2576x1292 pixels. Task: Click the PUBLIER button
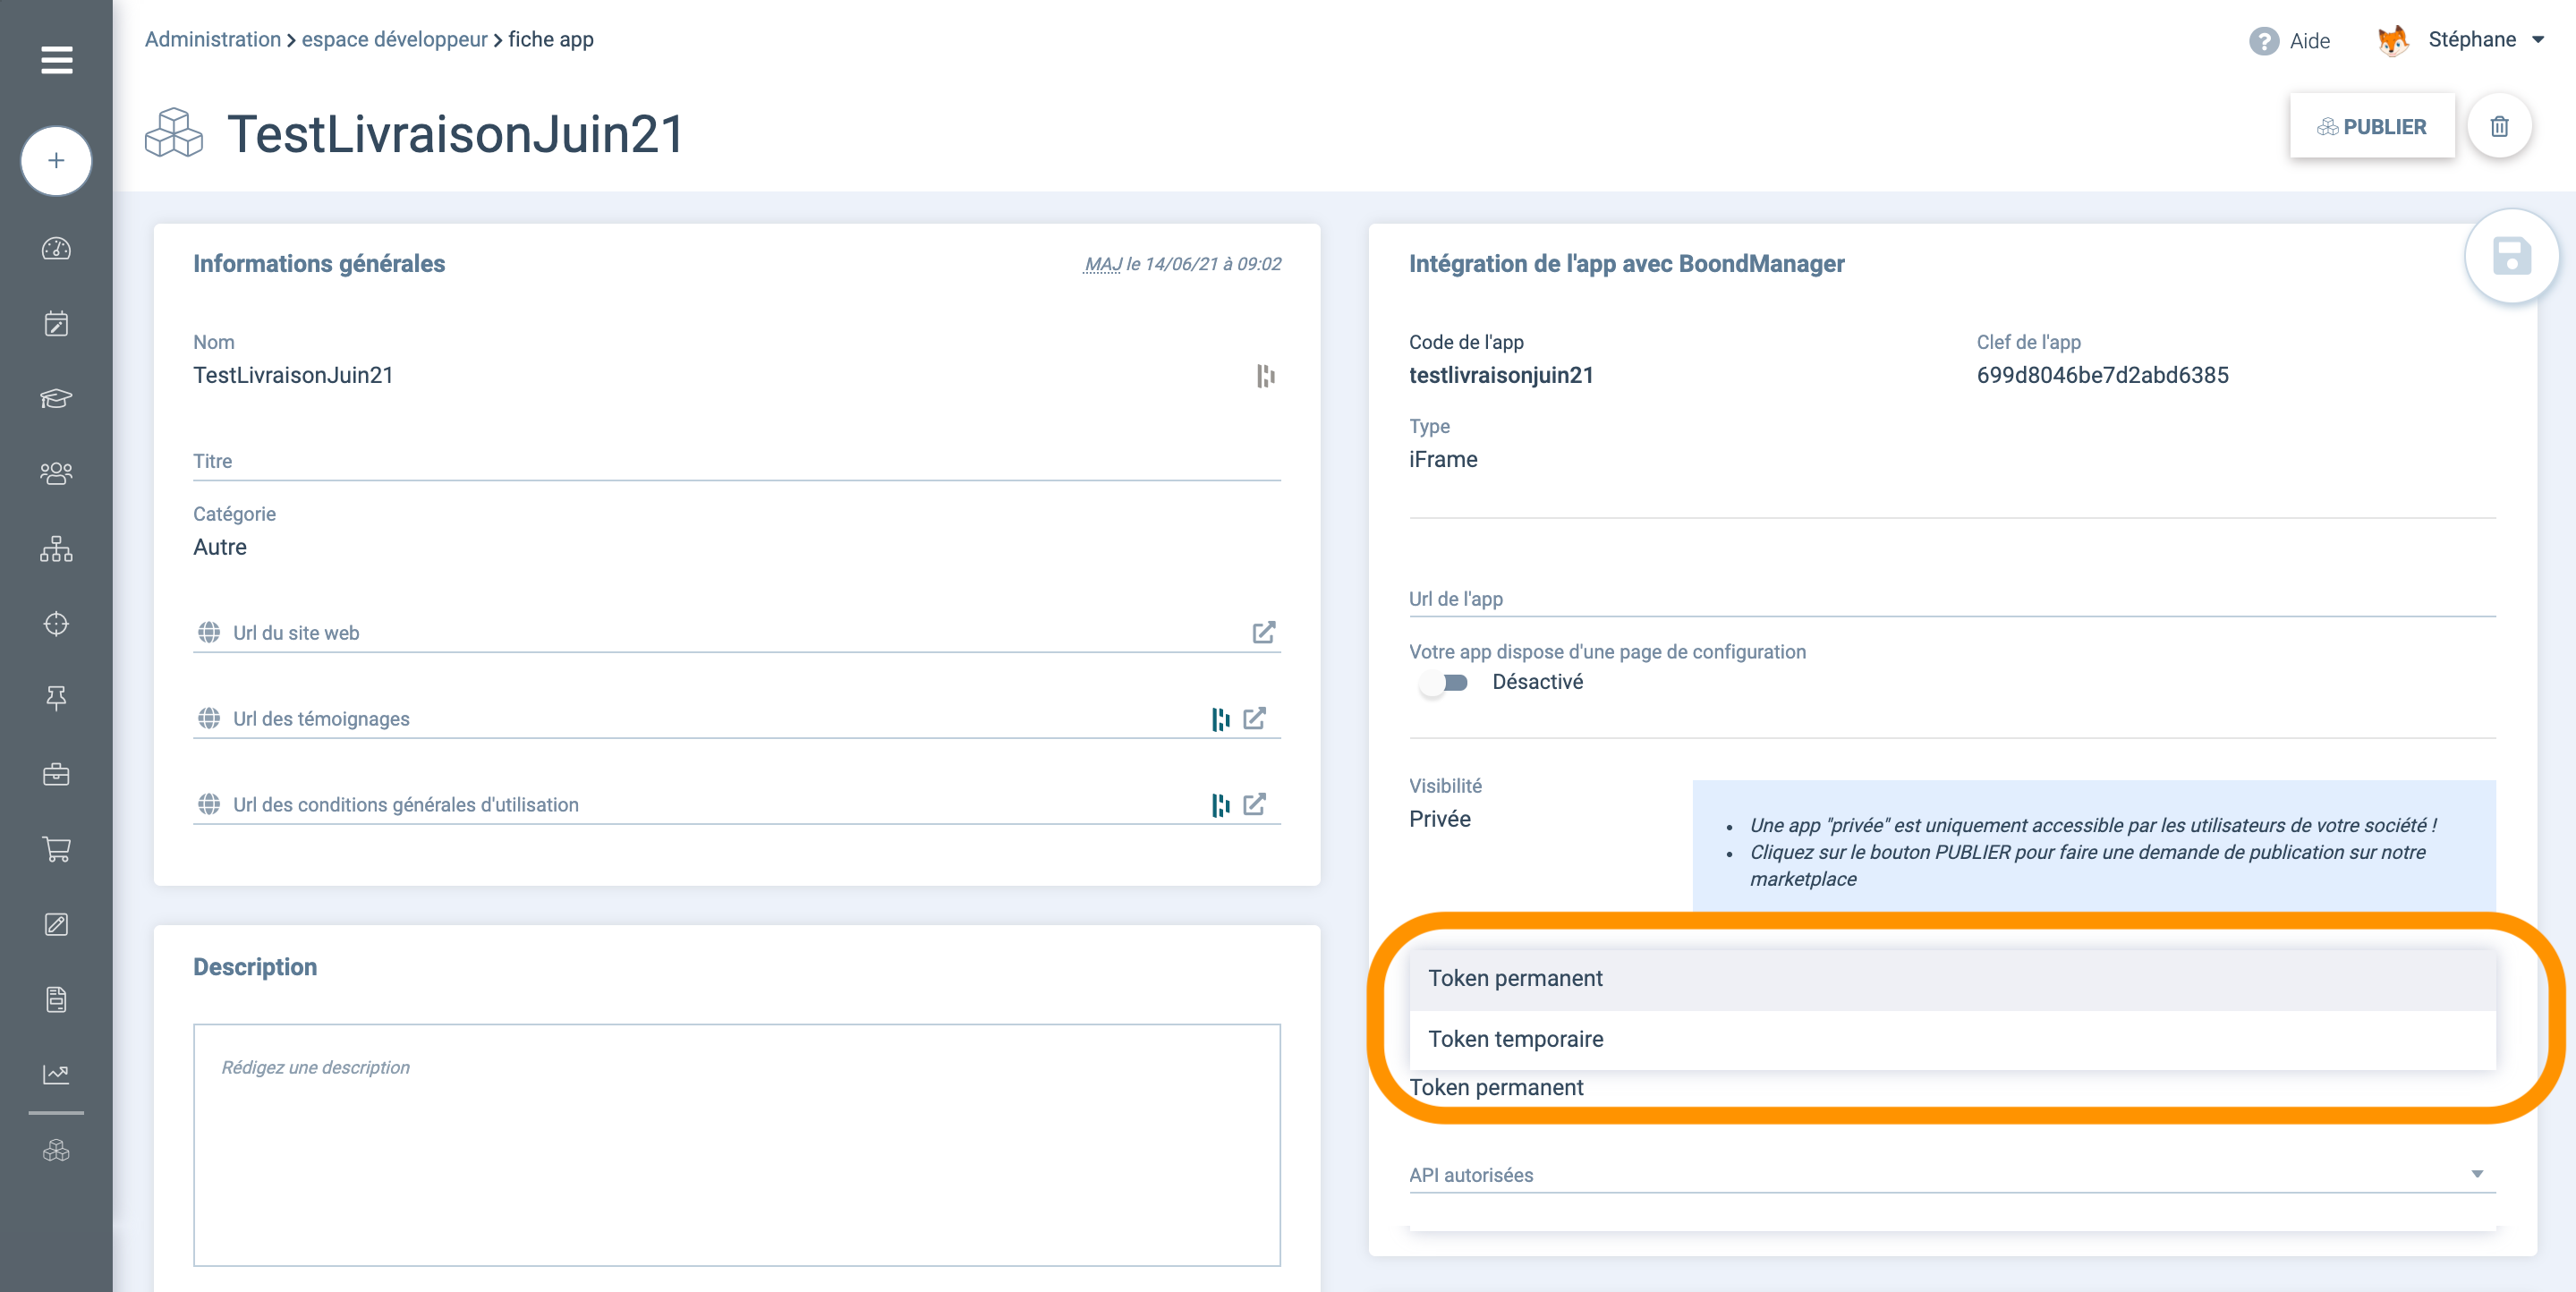(x=2372, y=126)
